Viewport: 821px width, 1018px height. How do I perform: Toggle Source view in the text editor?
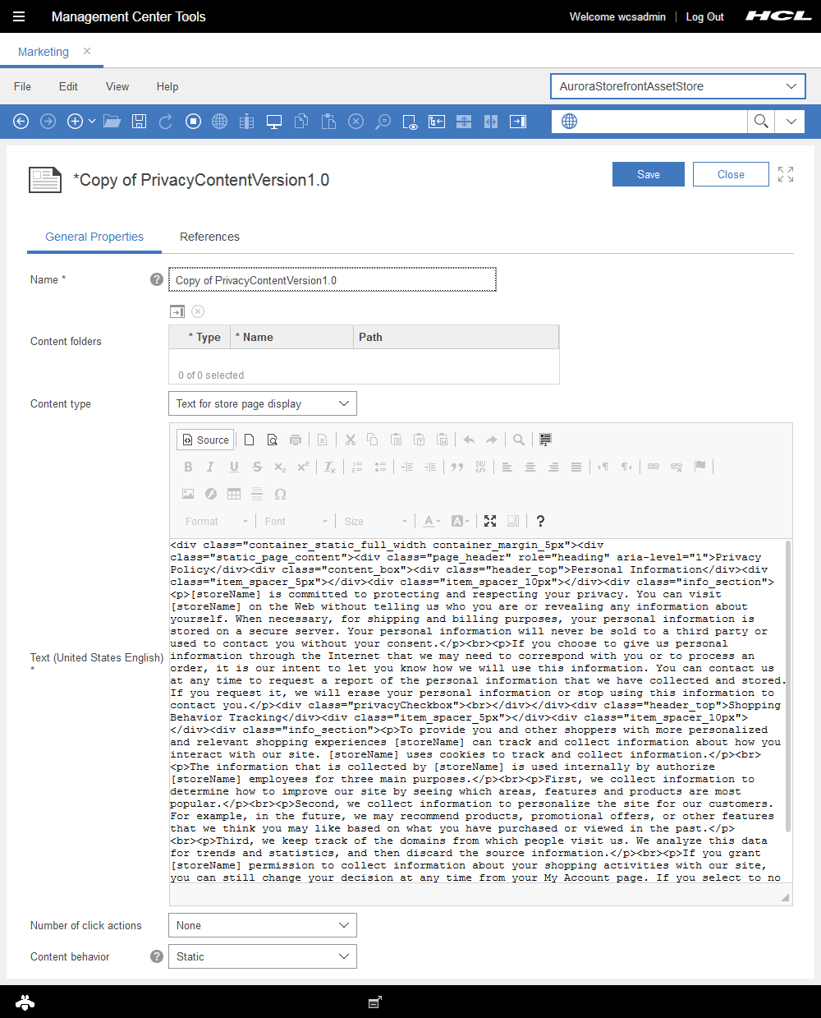[204, 439]
